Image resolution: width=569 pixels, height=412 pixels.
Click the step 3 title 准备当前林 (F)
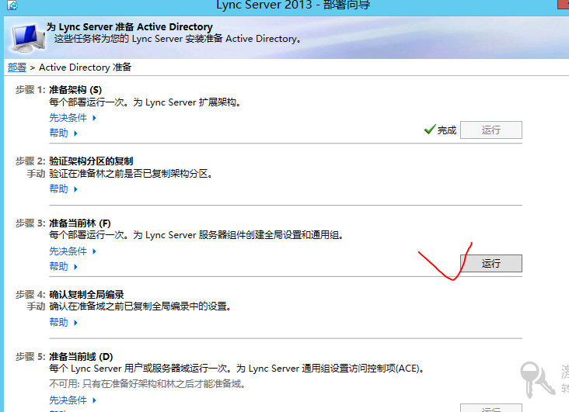pyautogui.click(x=80, y=223)
